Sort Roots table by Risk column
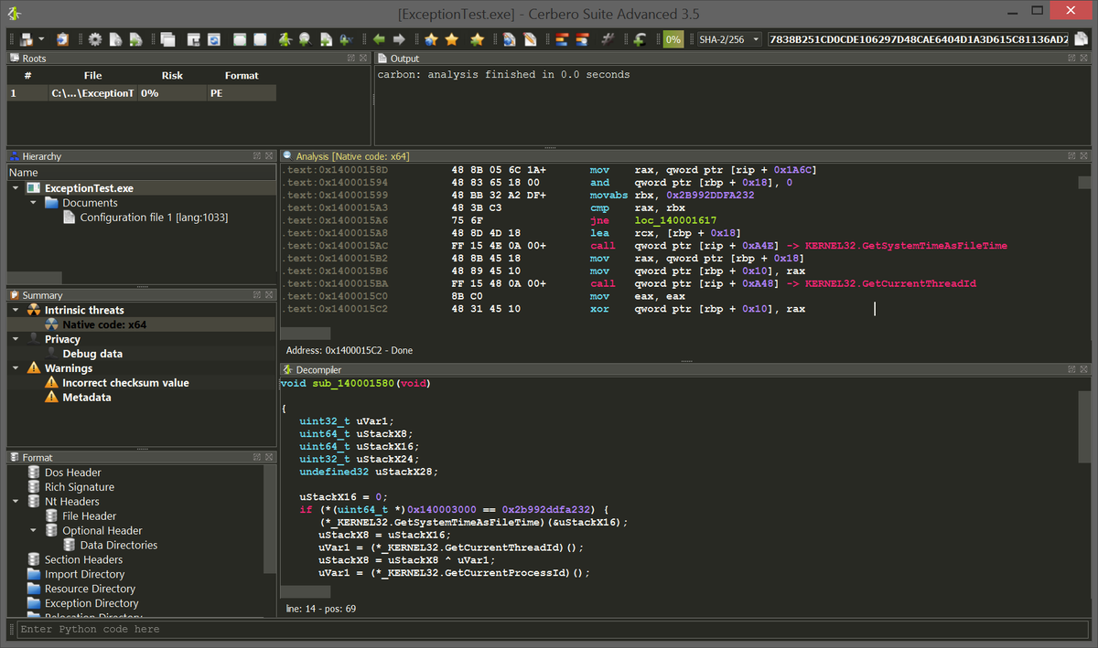Viewport: 1098px width, 648px height. click(x=172, y=76)
